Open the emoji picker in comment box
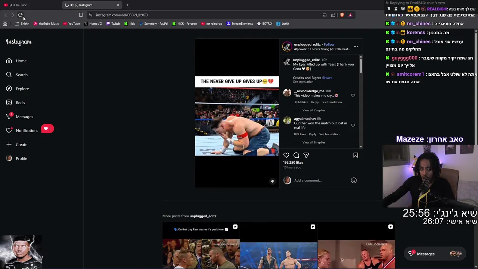478x269 pixels. 354,180
